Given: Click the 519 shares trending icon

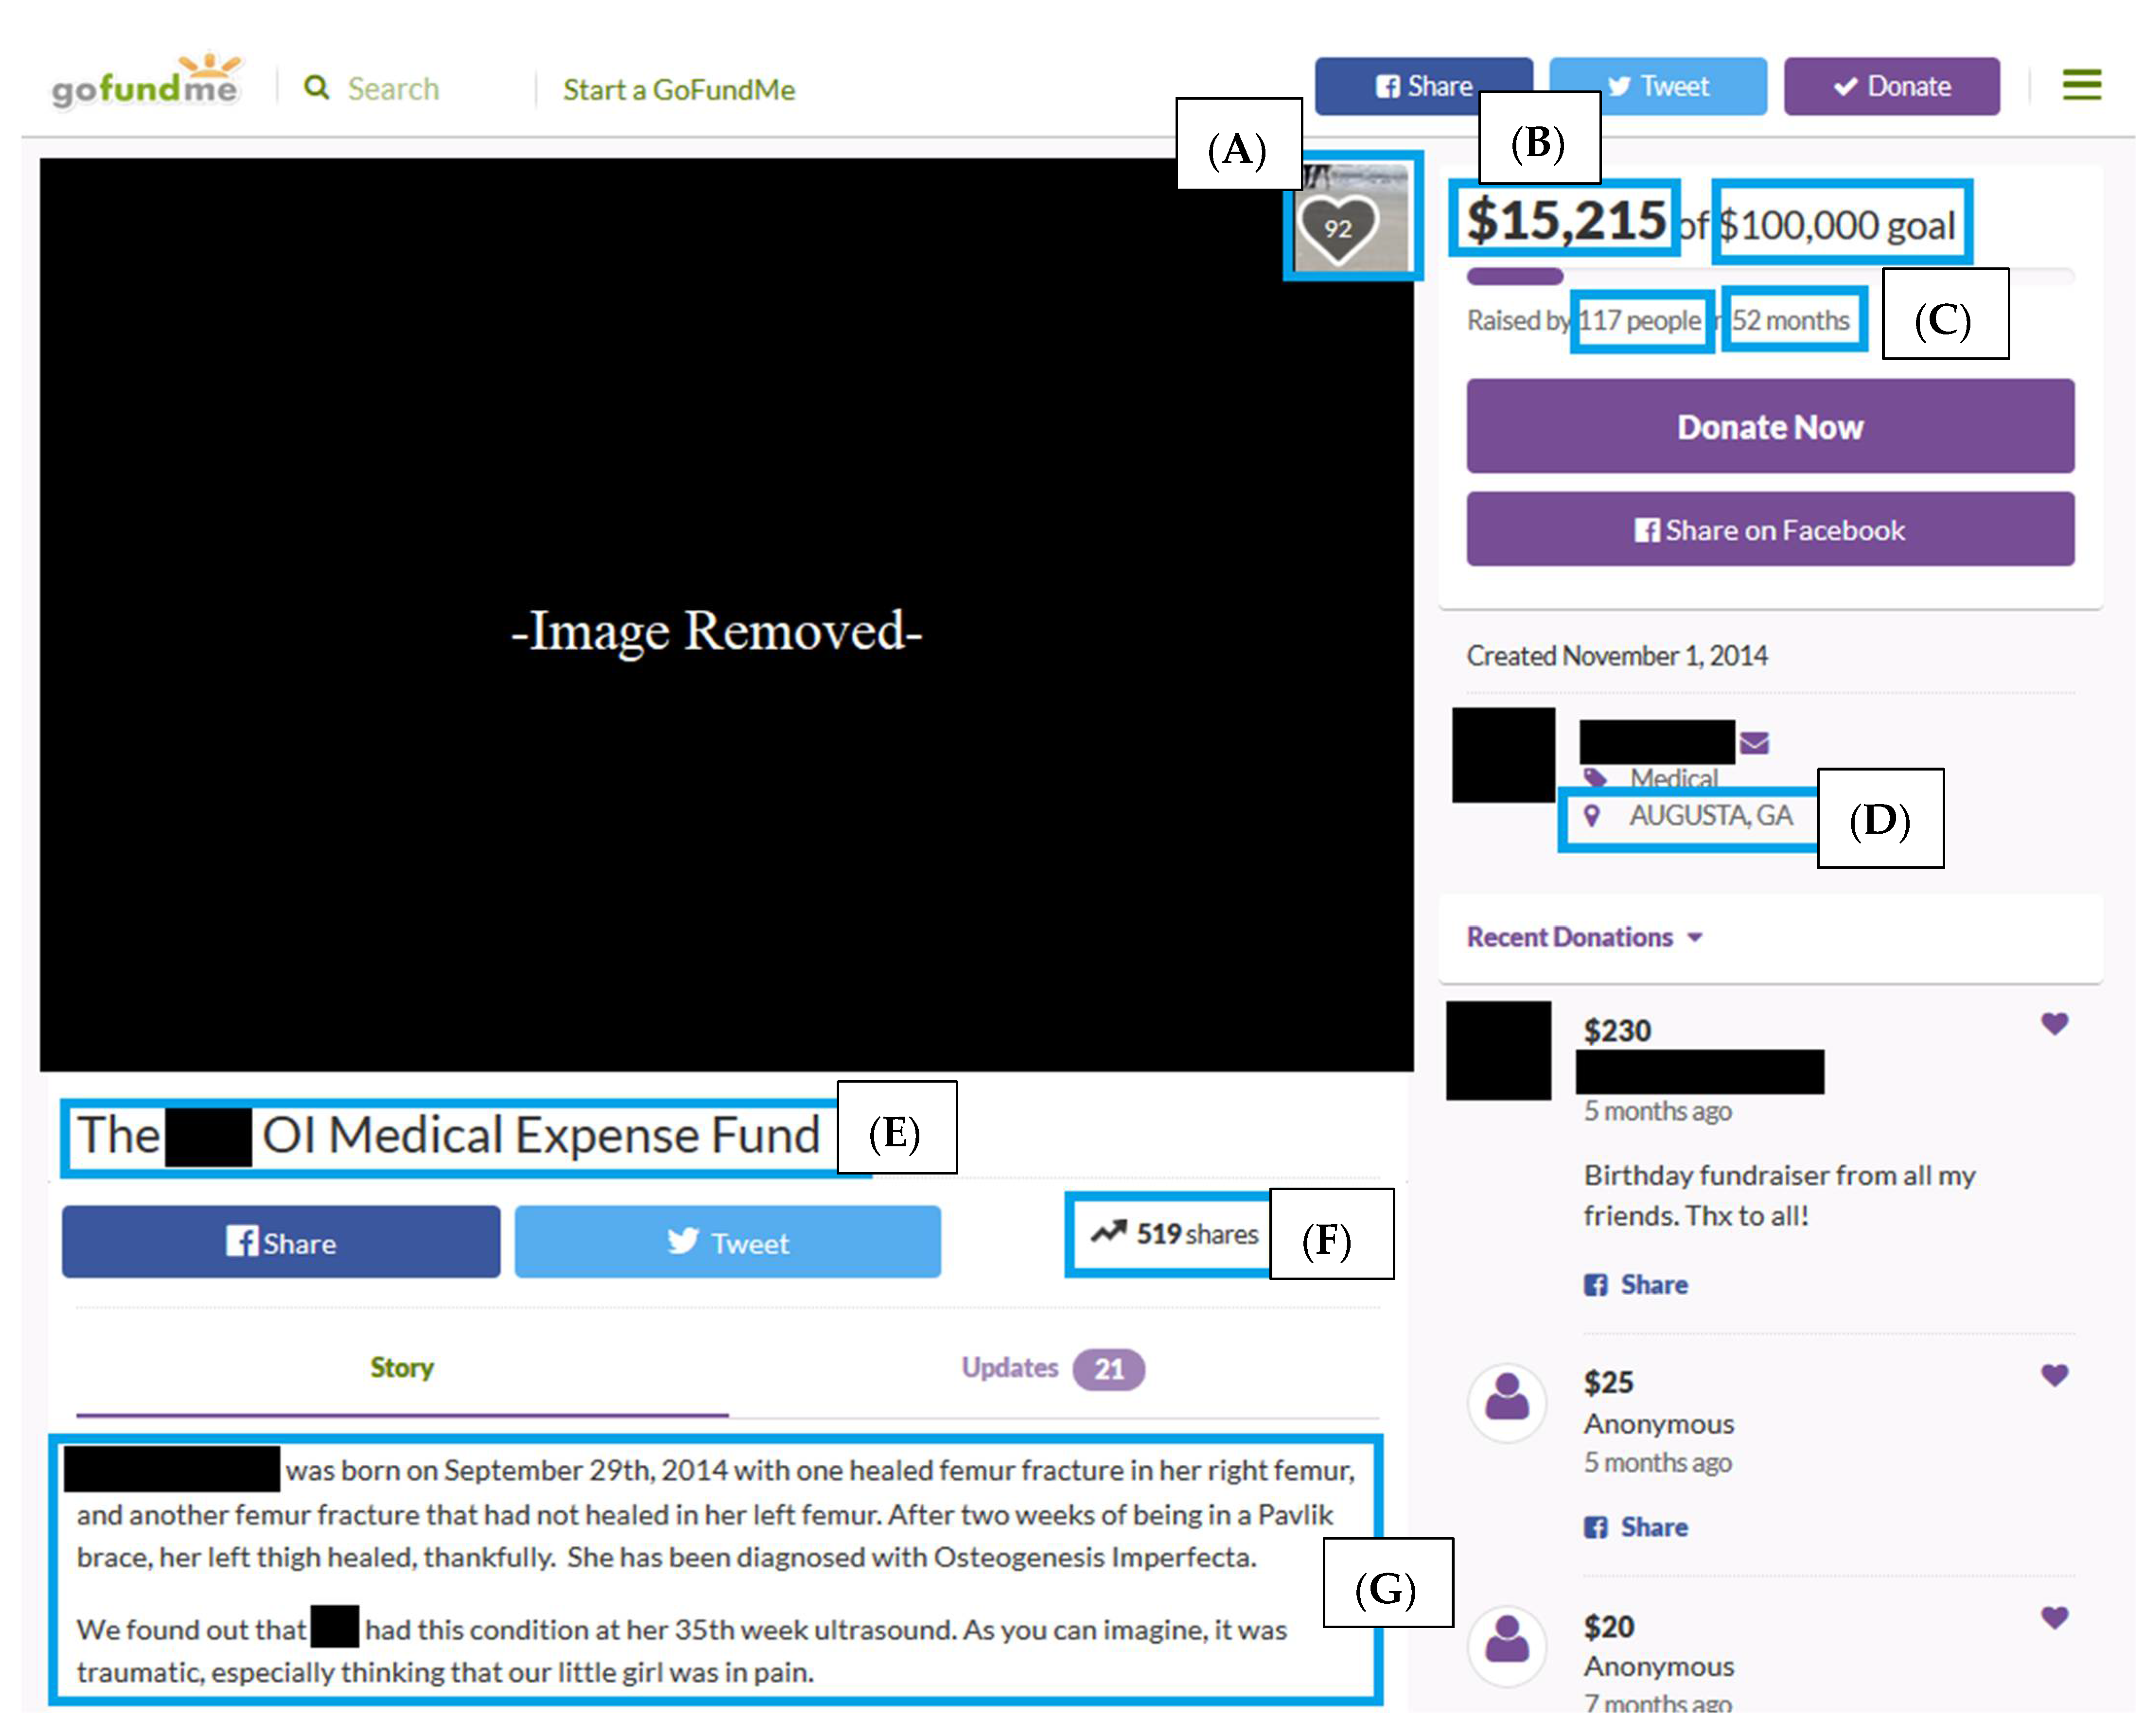Looking at the screenshot, I should (x=1108, y=1233).
